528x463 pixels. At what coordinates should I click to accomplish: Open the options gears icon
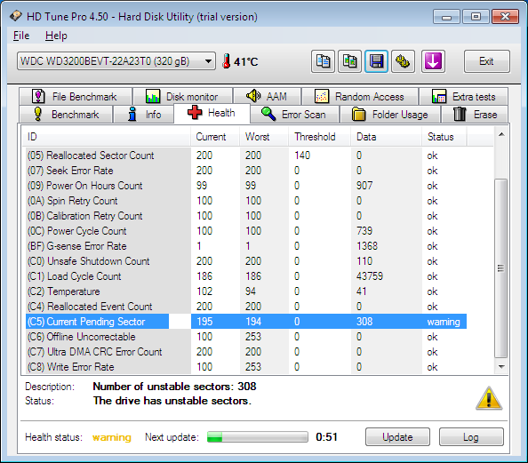(x=403, y=61)
